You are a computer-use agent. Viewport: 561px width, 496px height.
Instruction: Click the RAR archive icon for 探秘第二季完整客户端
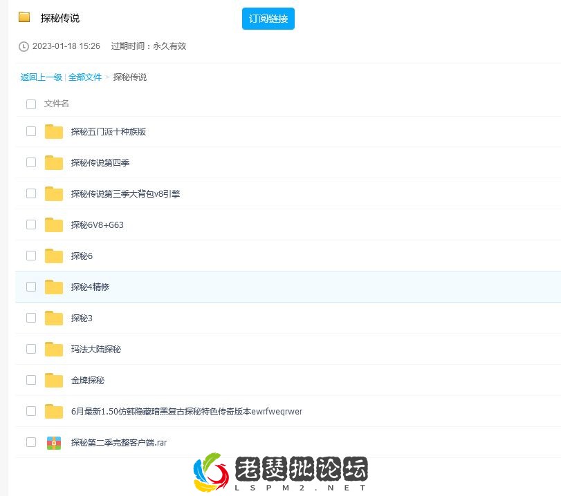tap(54, 443)
